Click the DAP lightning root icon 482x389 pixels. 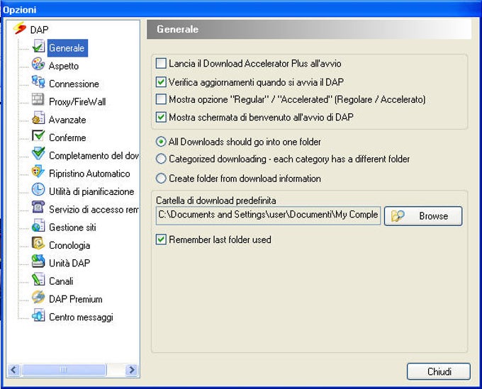[x=20, y=28]
